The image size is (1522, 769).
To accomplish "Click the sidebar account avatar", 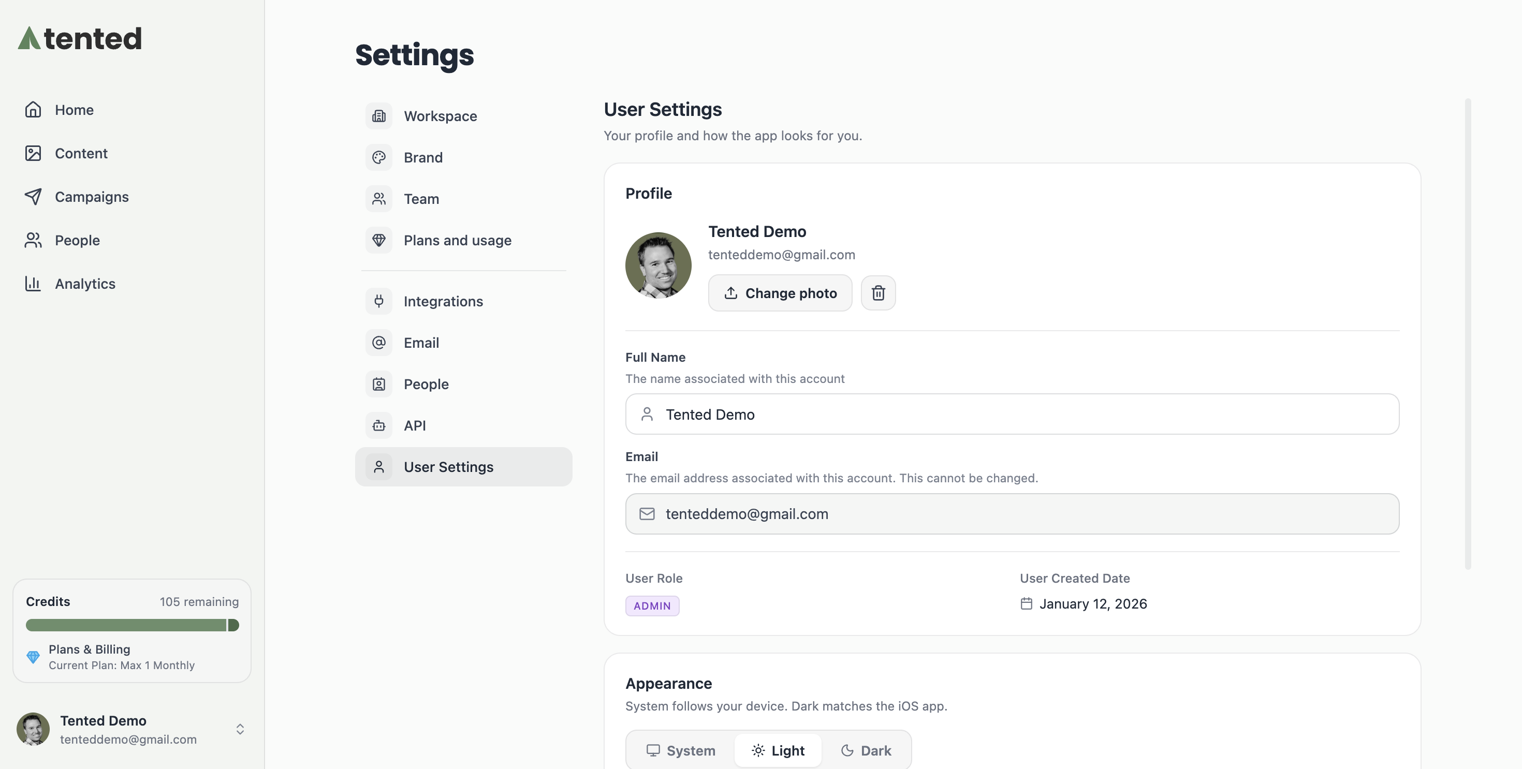I will (x=33, y=729).
